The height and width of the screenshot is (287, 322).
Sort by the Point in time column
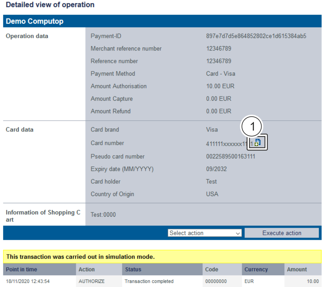[21, 269]
